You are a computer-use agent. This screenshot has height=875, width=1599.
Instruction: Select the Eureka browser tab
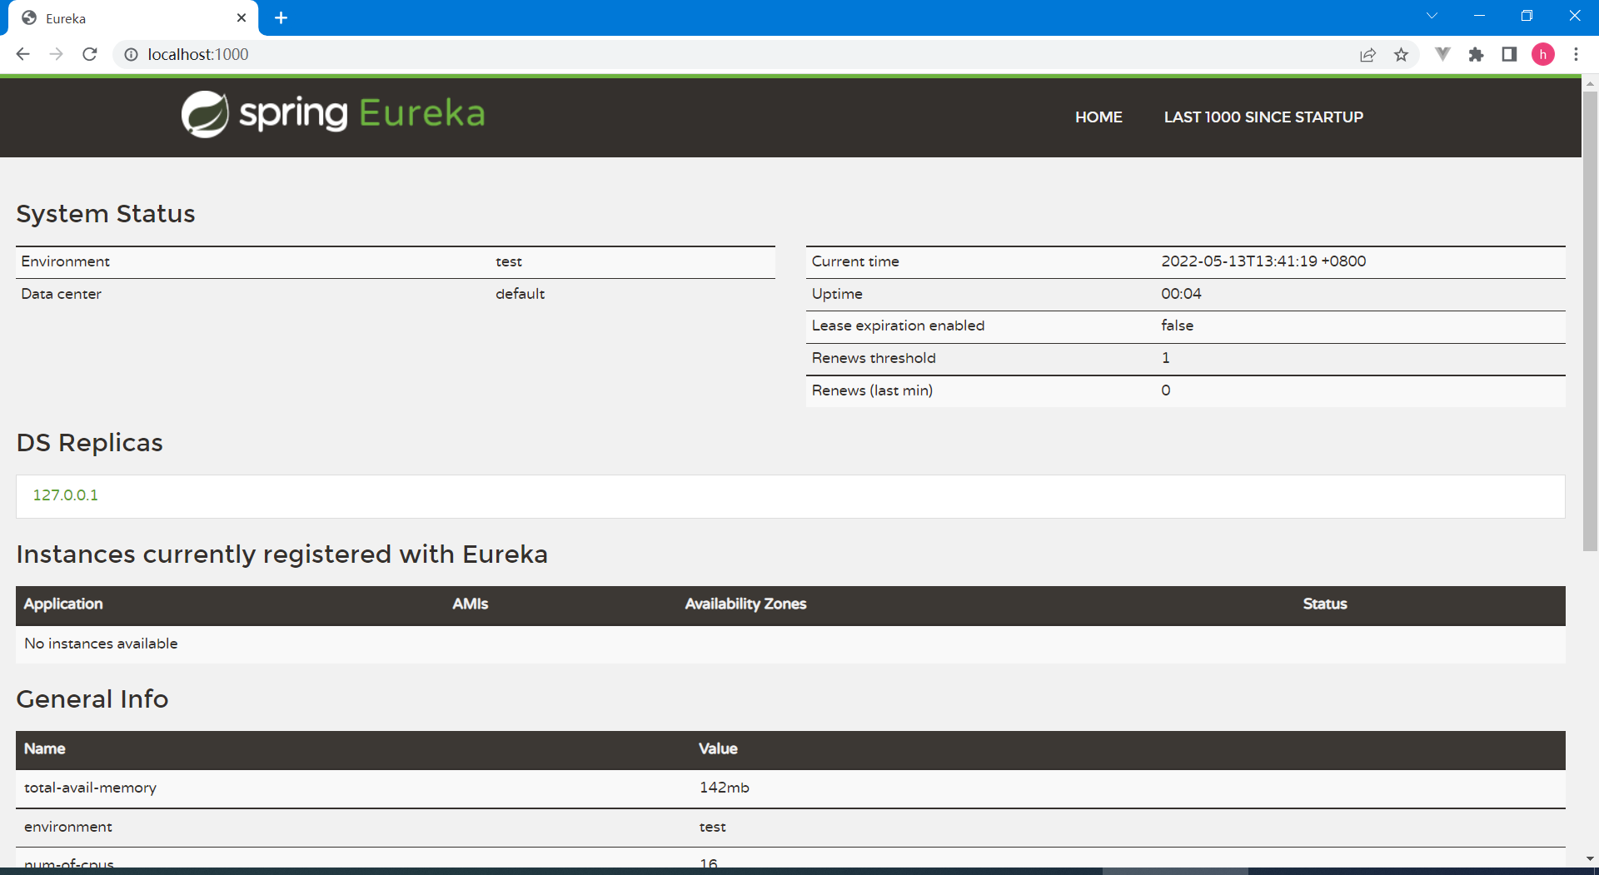point(133,18)
